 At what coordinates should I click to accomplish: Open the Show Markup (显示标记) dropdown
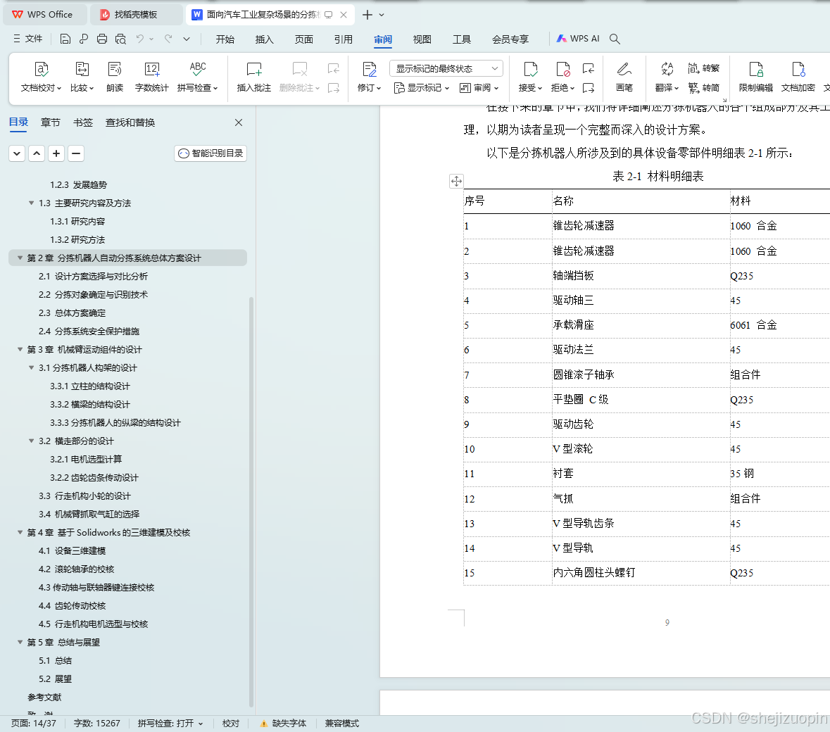(422, 88)
